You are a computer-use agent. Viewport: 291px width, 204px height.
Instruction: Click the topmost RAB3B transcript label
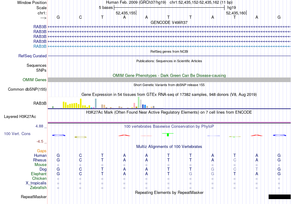(x=40, y=27)
